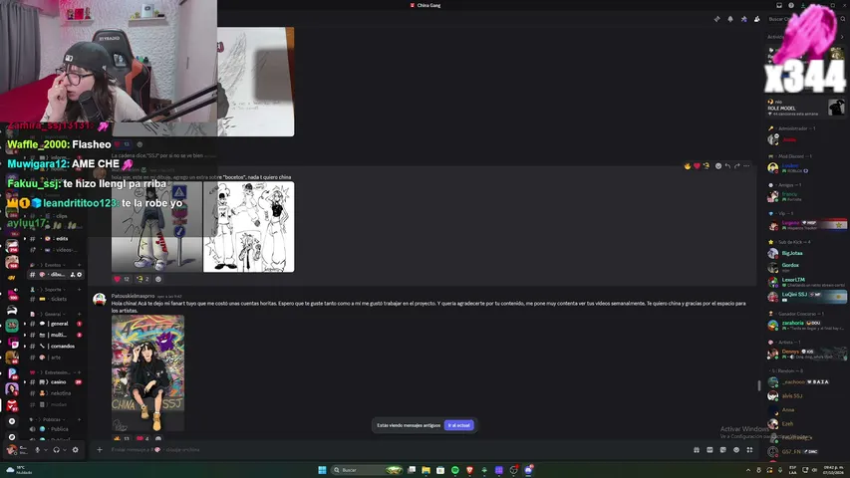Click author name Patouskielmaspro
850x478 pixels.
(x=133, y=296)
